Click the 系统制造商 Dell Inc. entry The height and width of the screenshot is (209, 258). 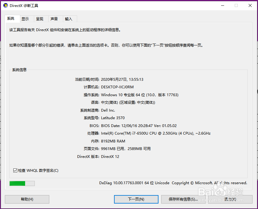[x=108, y=110]
